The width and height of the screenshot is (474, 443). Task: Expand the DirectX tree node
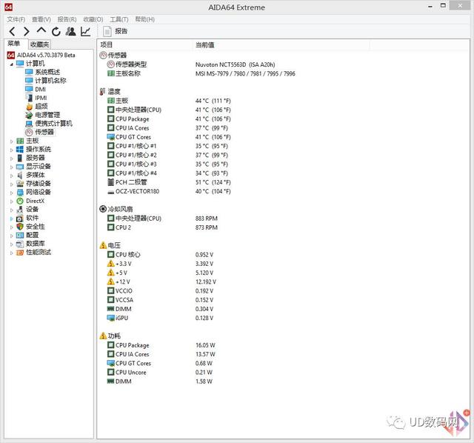12,201
